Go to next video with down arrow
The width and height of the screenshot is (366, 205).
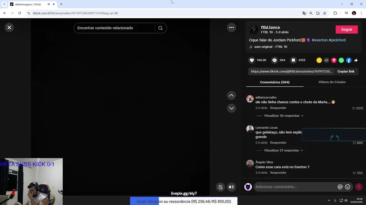coord(231,108)
